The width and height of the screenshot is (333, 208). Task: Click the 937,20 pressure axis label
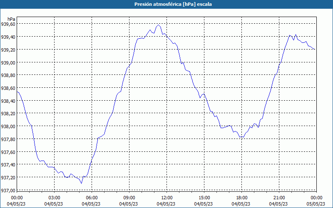(x=8, y=178)
